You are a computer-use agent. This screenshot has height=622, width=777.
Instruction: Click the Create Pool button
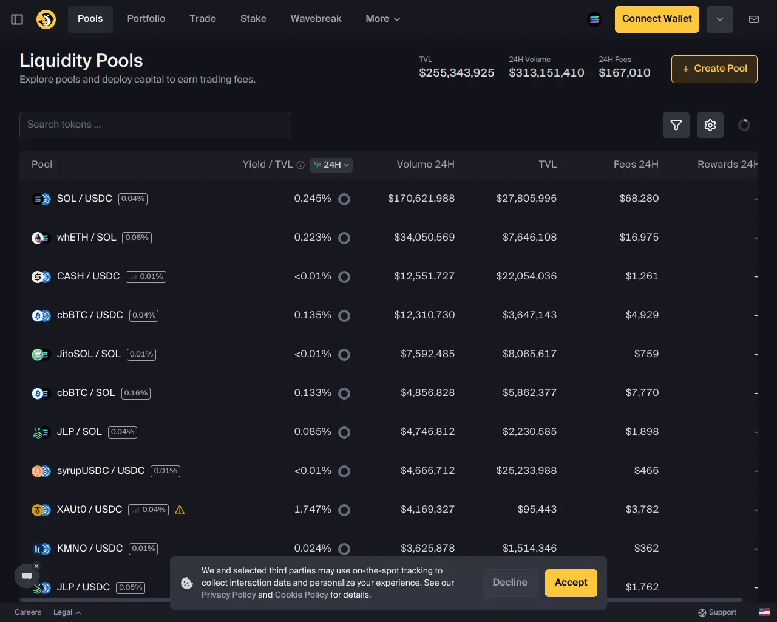(714, 69)
